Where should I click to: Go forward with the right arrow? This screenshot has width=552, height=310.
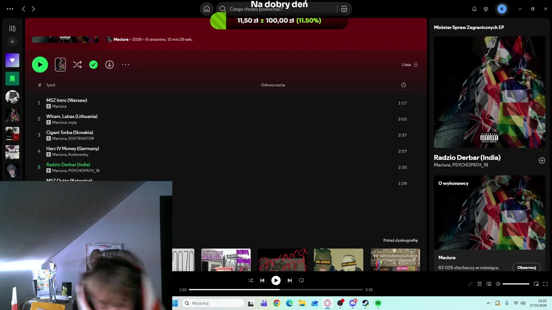(33, 9)
